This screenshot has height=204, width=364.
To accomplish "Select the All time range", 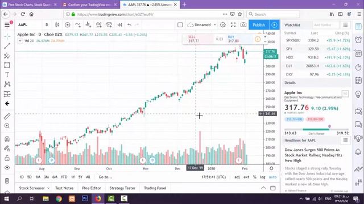I will click(x=88, y=177).
